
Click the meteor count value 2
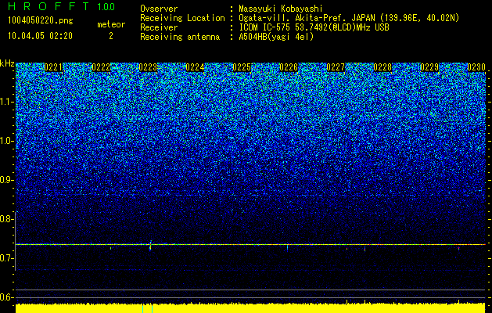point(111,36)
